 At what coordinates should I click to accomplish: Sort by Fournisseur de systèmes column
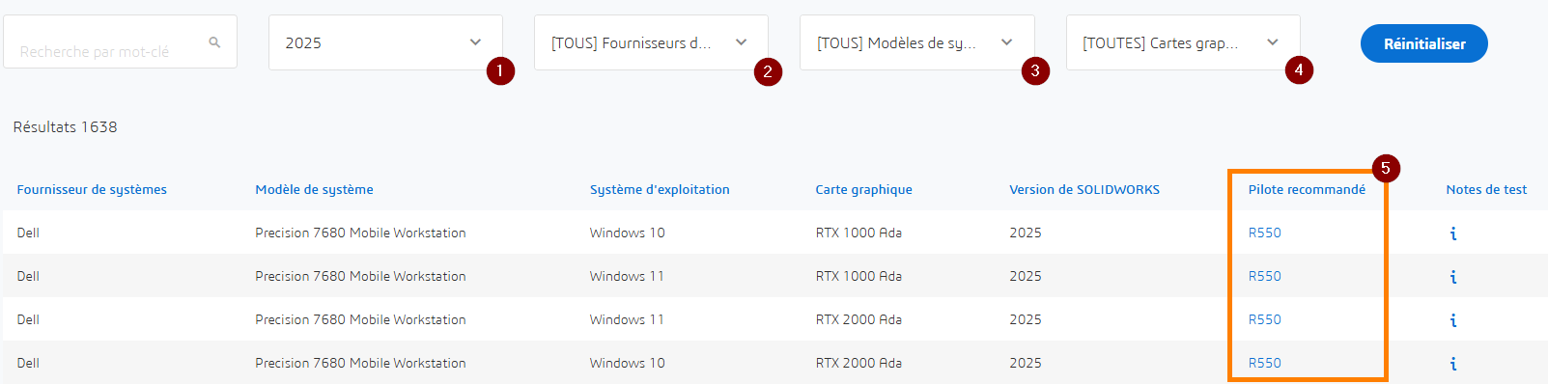92,189
